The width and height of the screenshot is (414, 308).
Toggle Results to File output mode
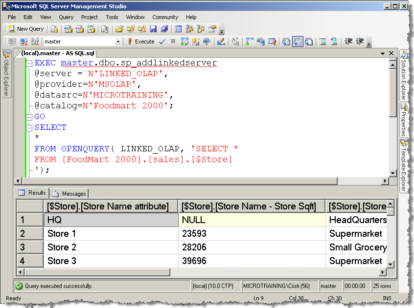click(x=309, y=41)
